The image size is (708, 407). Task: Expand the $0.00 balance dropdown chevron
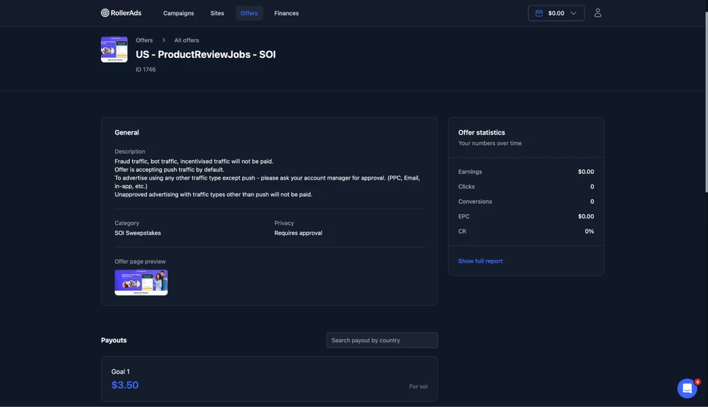click(x=573, y=13)
